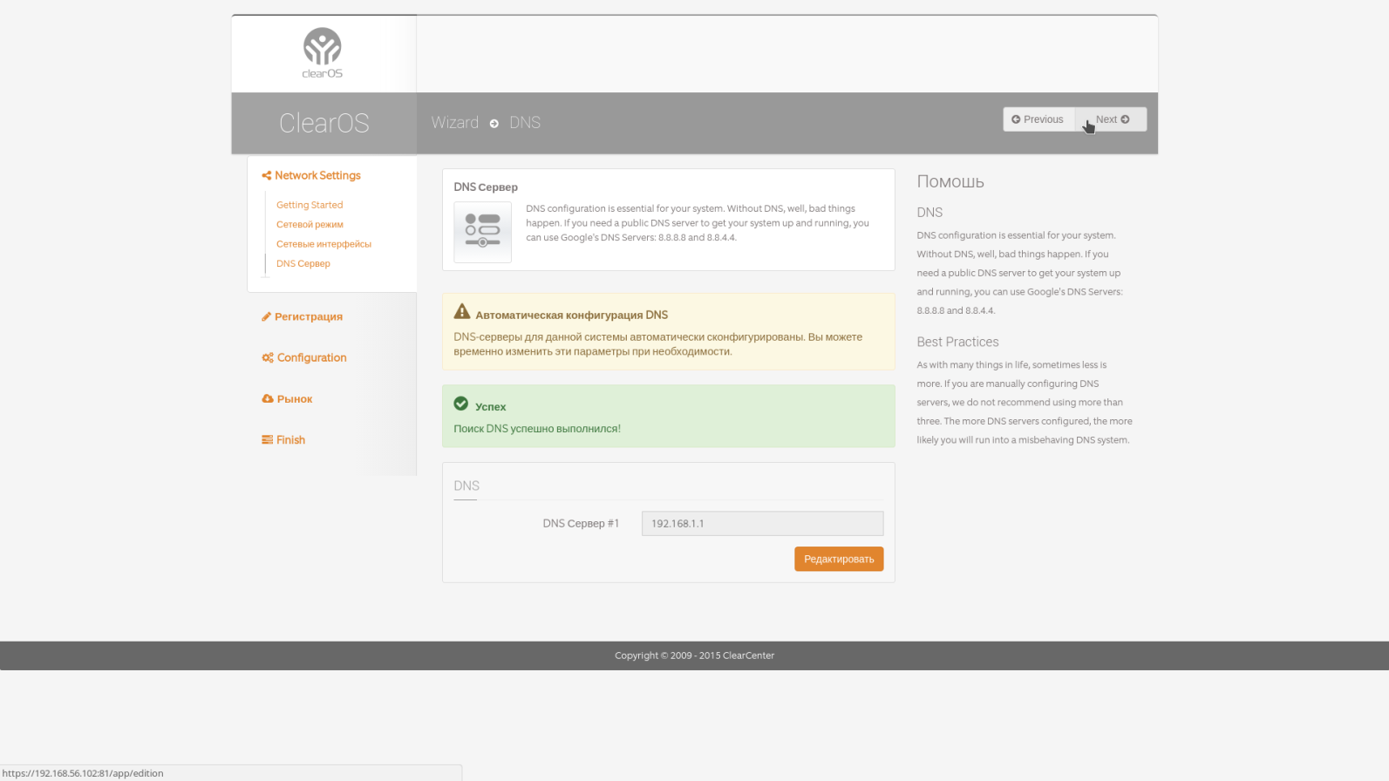Screen dimensions: 1389x781
Task: Select DNS Сервер sidebar item
Action: (x=303, y=264)
